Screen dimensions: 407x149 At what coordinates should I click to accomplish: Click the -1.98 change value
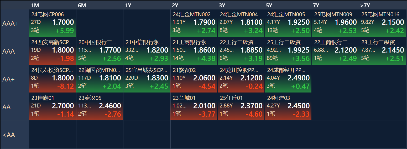(x=66, y=59)
